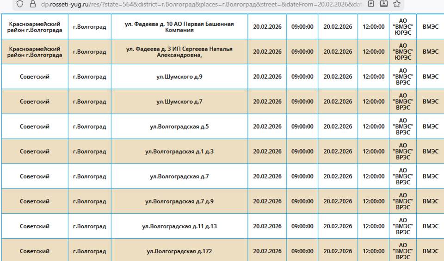
Task: Click address cell ул. Фадеева д. 10
Action: pos(179,27)
